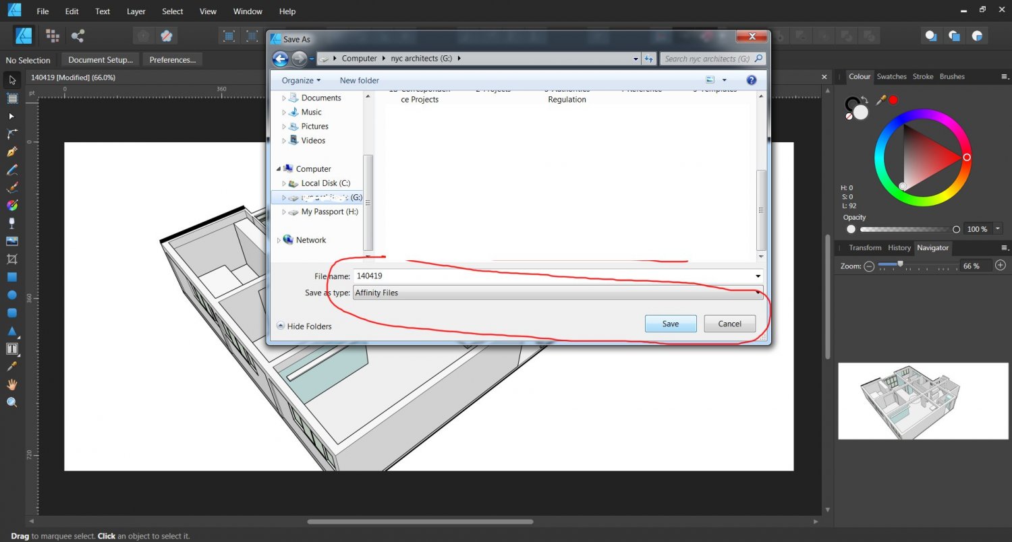This screenshot has width=1012, height=542.
Task: Click the colour picker eyedropper in Colour panel
Action: (881, 100)
